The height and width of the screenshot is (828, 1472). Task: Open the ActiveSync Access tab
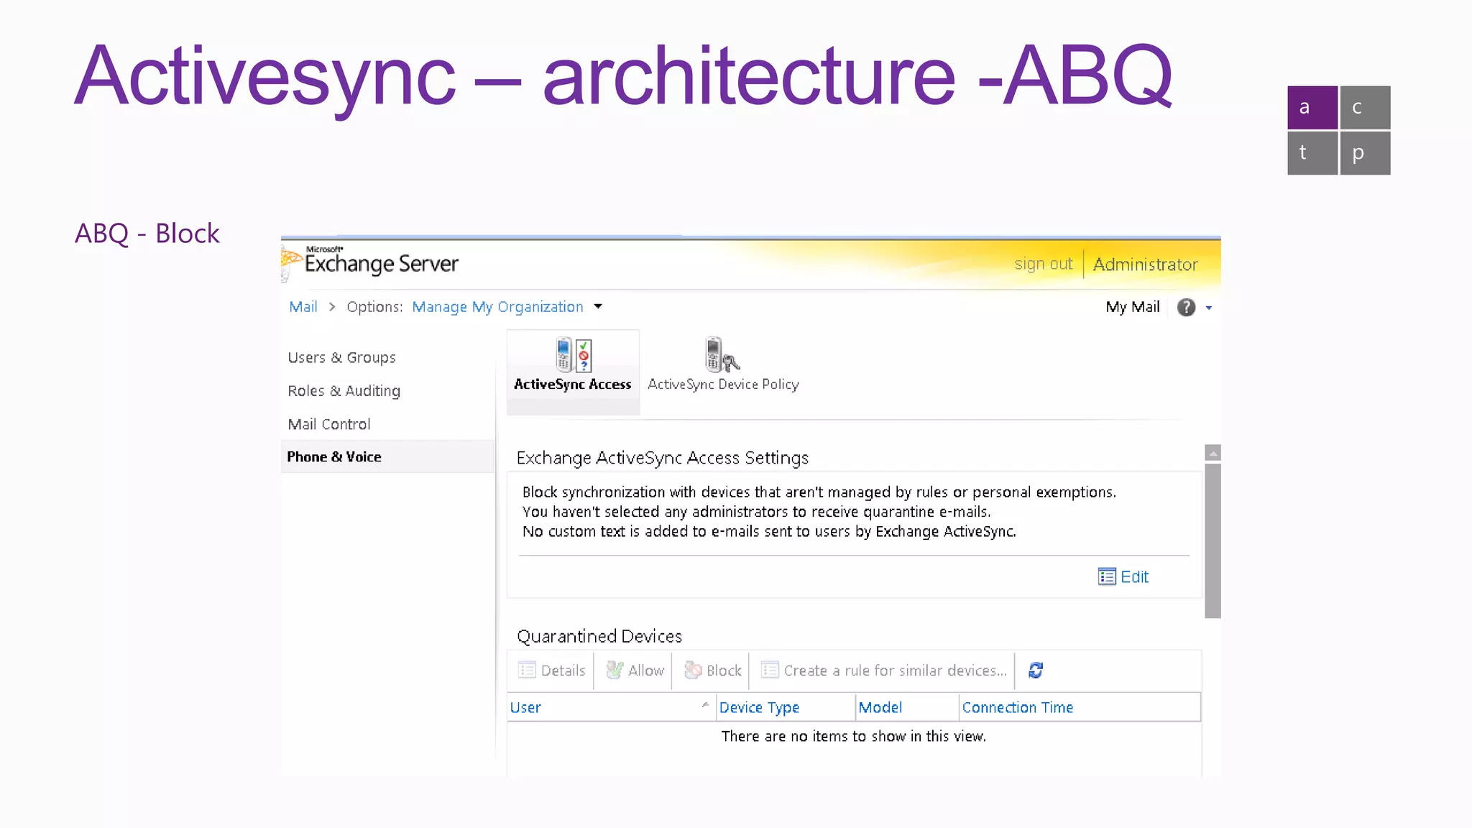coord(573,371)
